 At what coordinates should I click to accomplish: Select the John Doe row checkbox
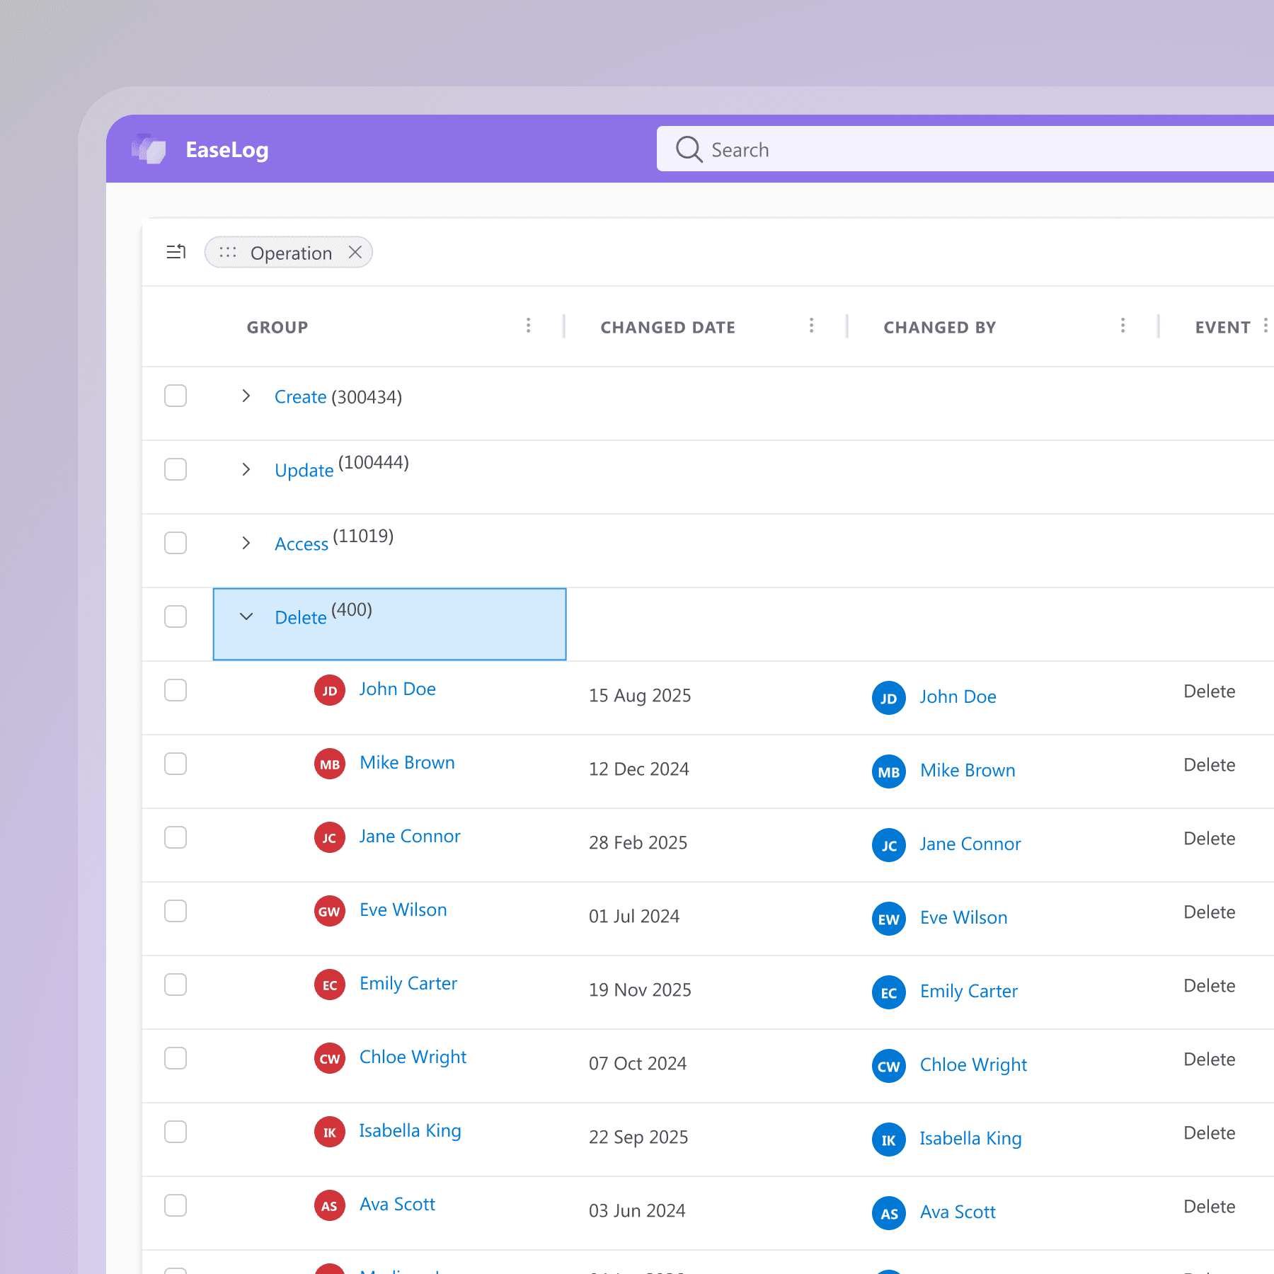point(176,690)
